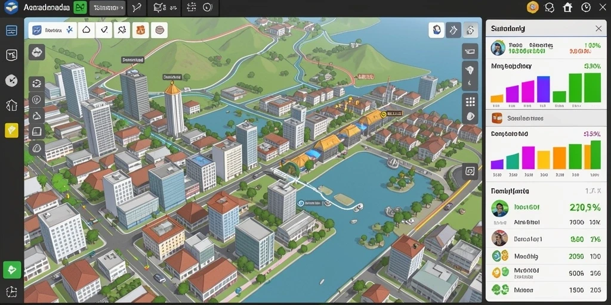This screenshot has height=305, width=611.
Task: Expand the blue shield selector in map toolbar
Action: click(x=53, y=30)
